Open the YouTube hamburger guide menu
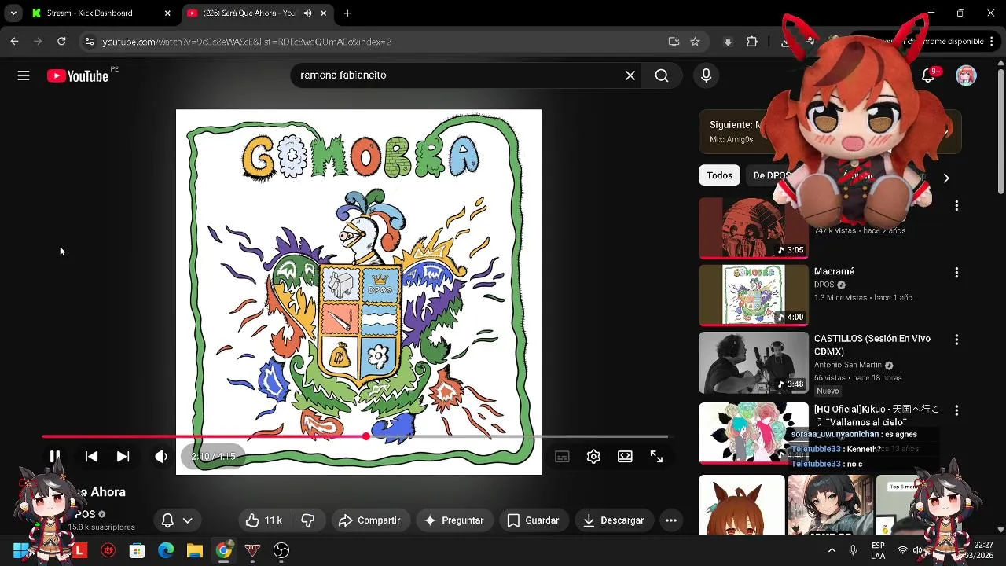Image resolution: width=1006 pixels, height=566 pixels. point(24,75)
